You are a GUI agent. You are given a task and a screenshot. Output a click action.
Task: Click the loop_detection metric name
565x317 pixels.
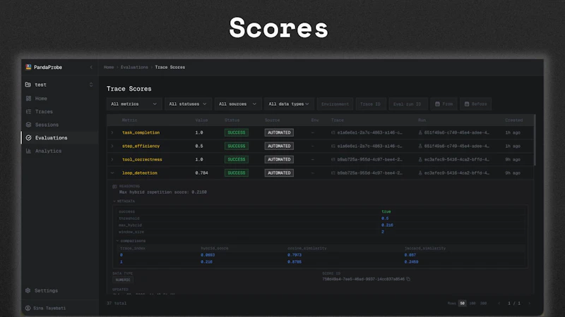coord(140,173)
